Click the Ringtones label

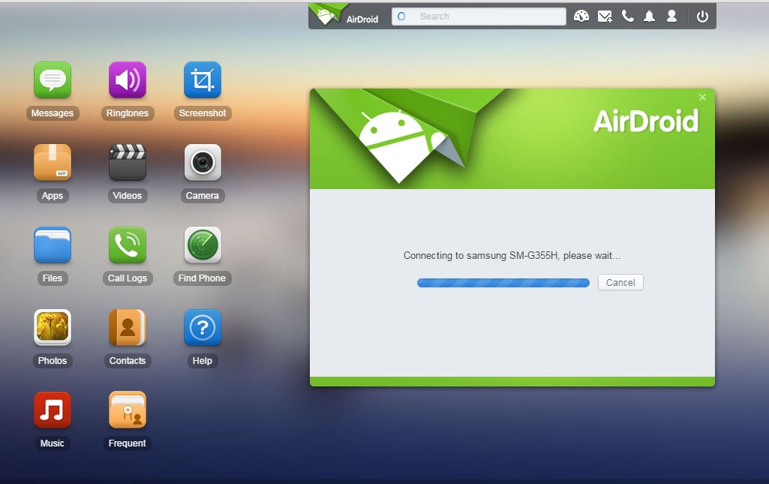click(128, 113)
